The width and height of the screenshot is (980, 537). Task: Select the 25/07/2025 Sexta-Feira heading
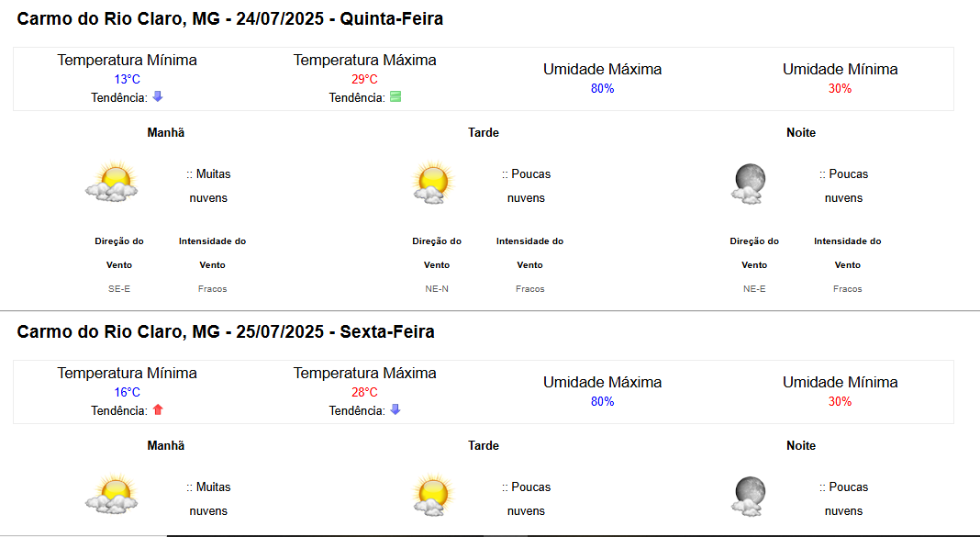[x=226, y=331]
